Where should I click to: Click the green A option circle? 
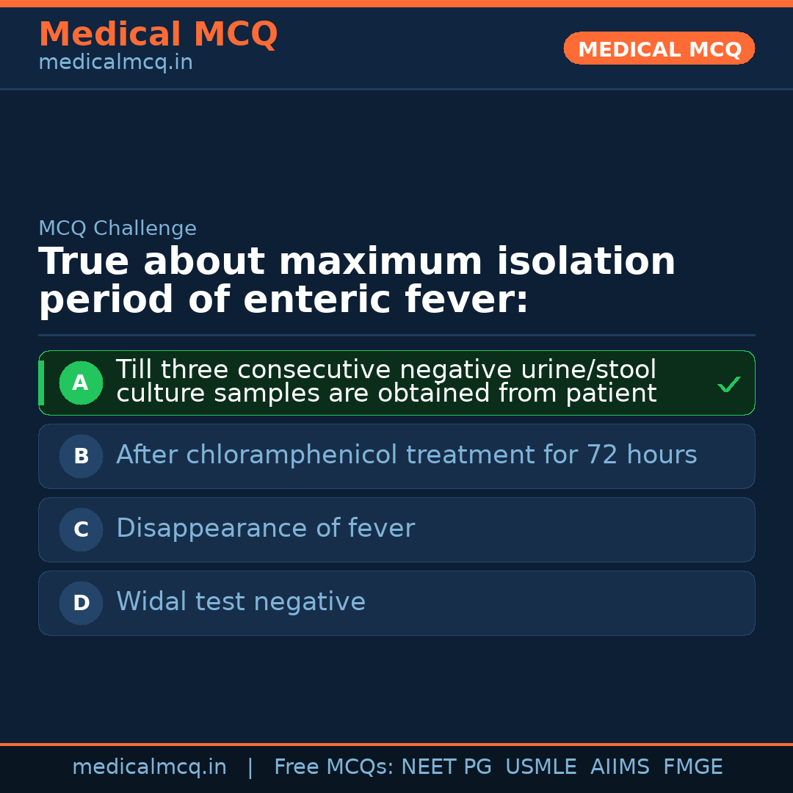coord(81,383)
